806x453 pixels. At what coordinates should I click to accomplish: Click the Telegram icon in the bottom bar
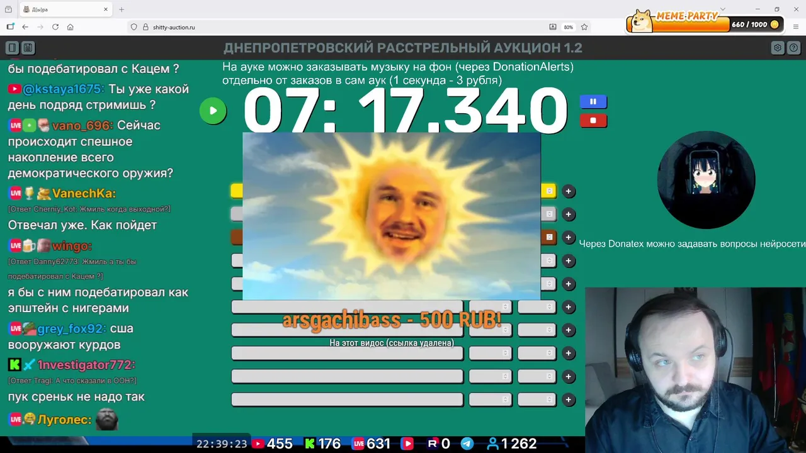click(467, 444)
